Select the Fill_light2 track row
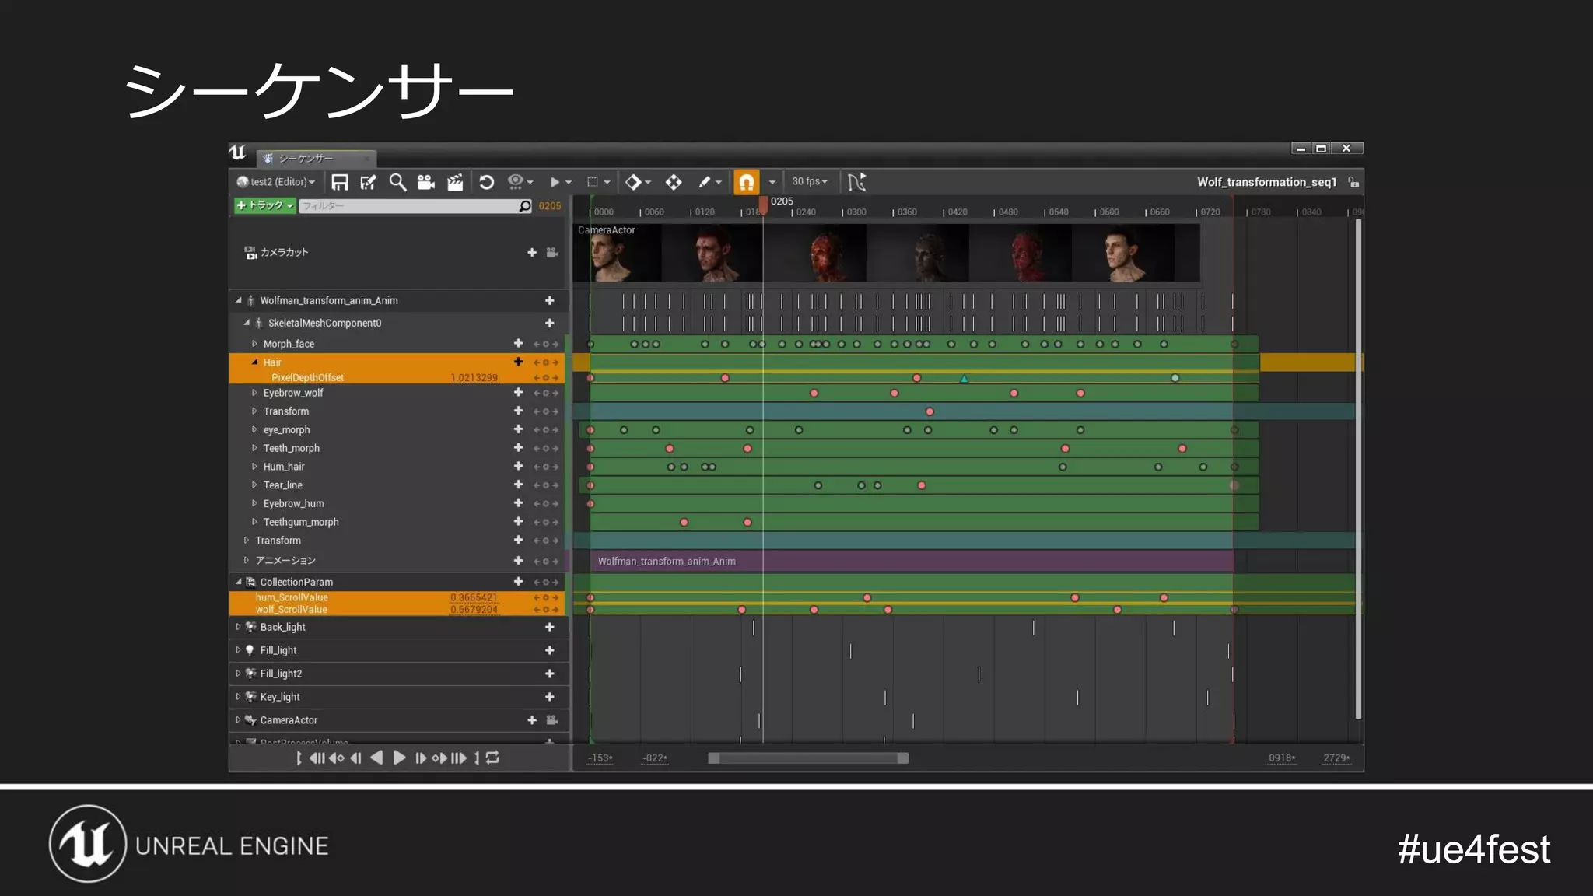1593x896 pixels. click(397, 674)
